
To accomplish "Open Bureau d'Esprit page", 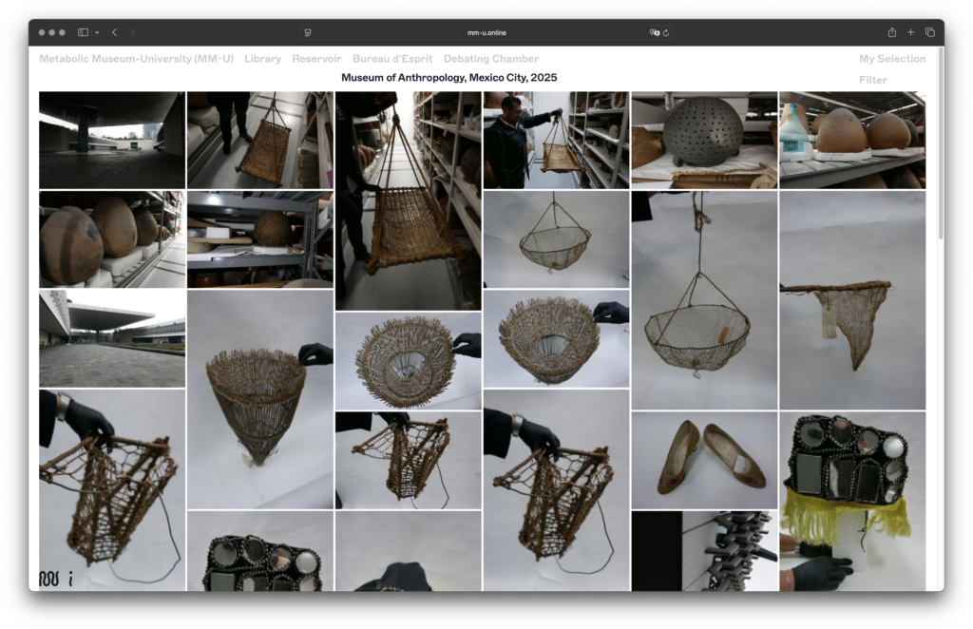I will [391, 59].
